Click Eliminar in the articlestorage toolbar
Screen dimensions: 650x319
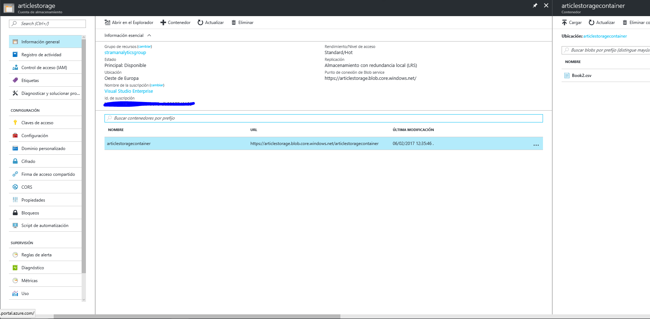point(242,23)
